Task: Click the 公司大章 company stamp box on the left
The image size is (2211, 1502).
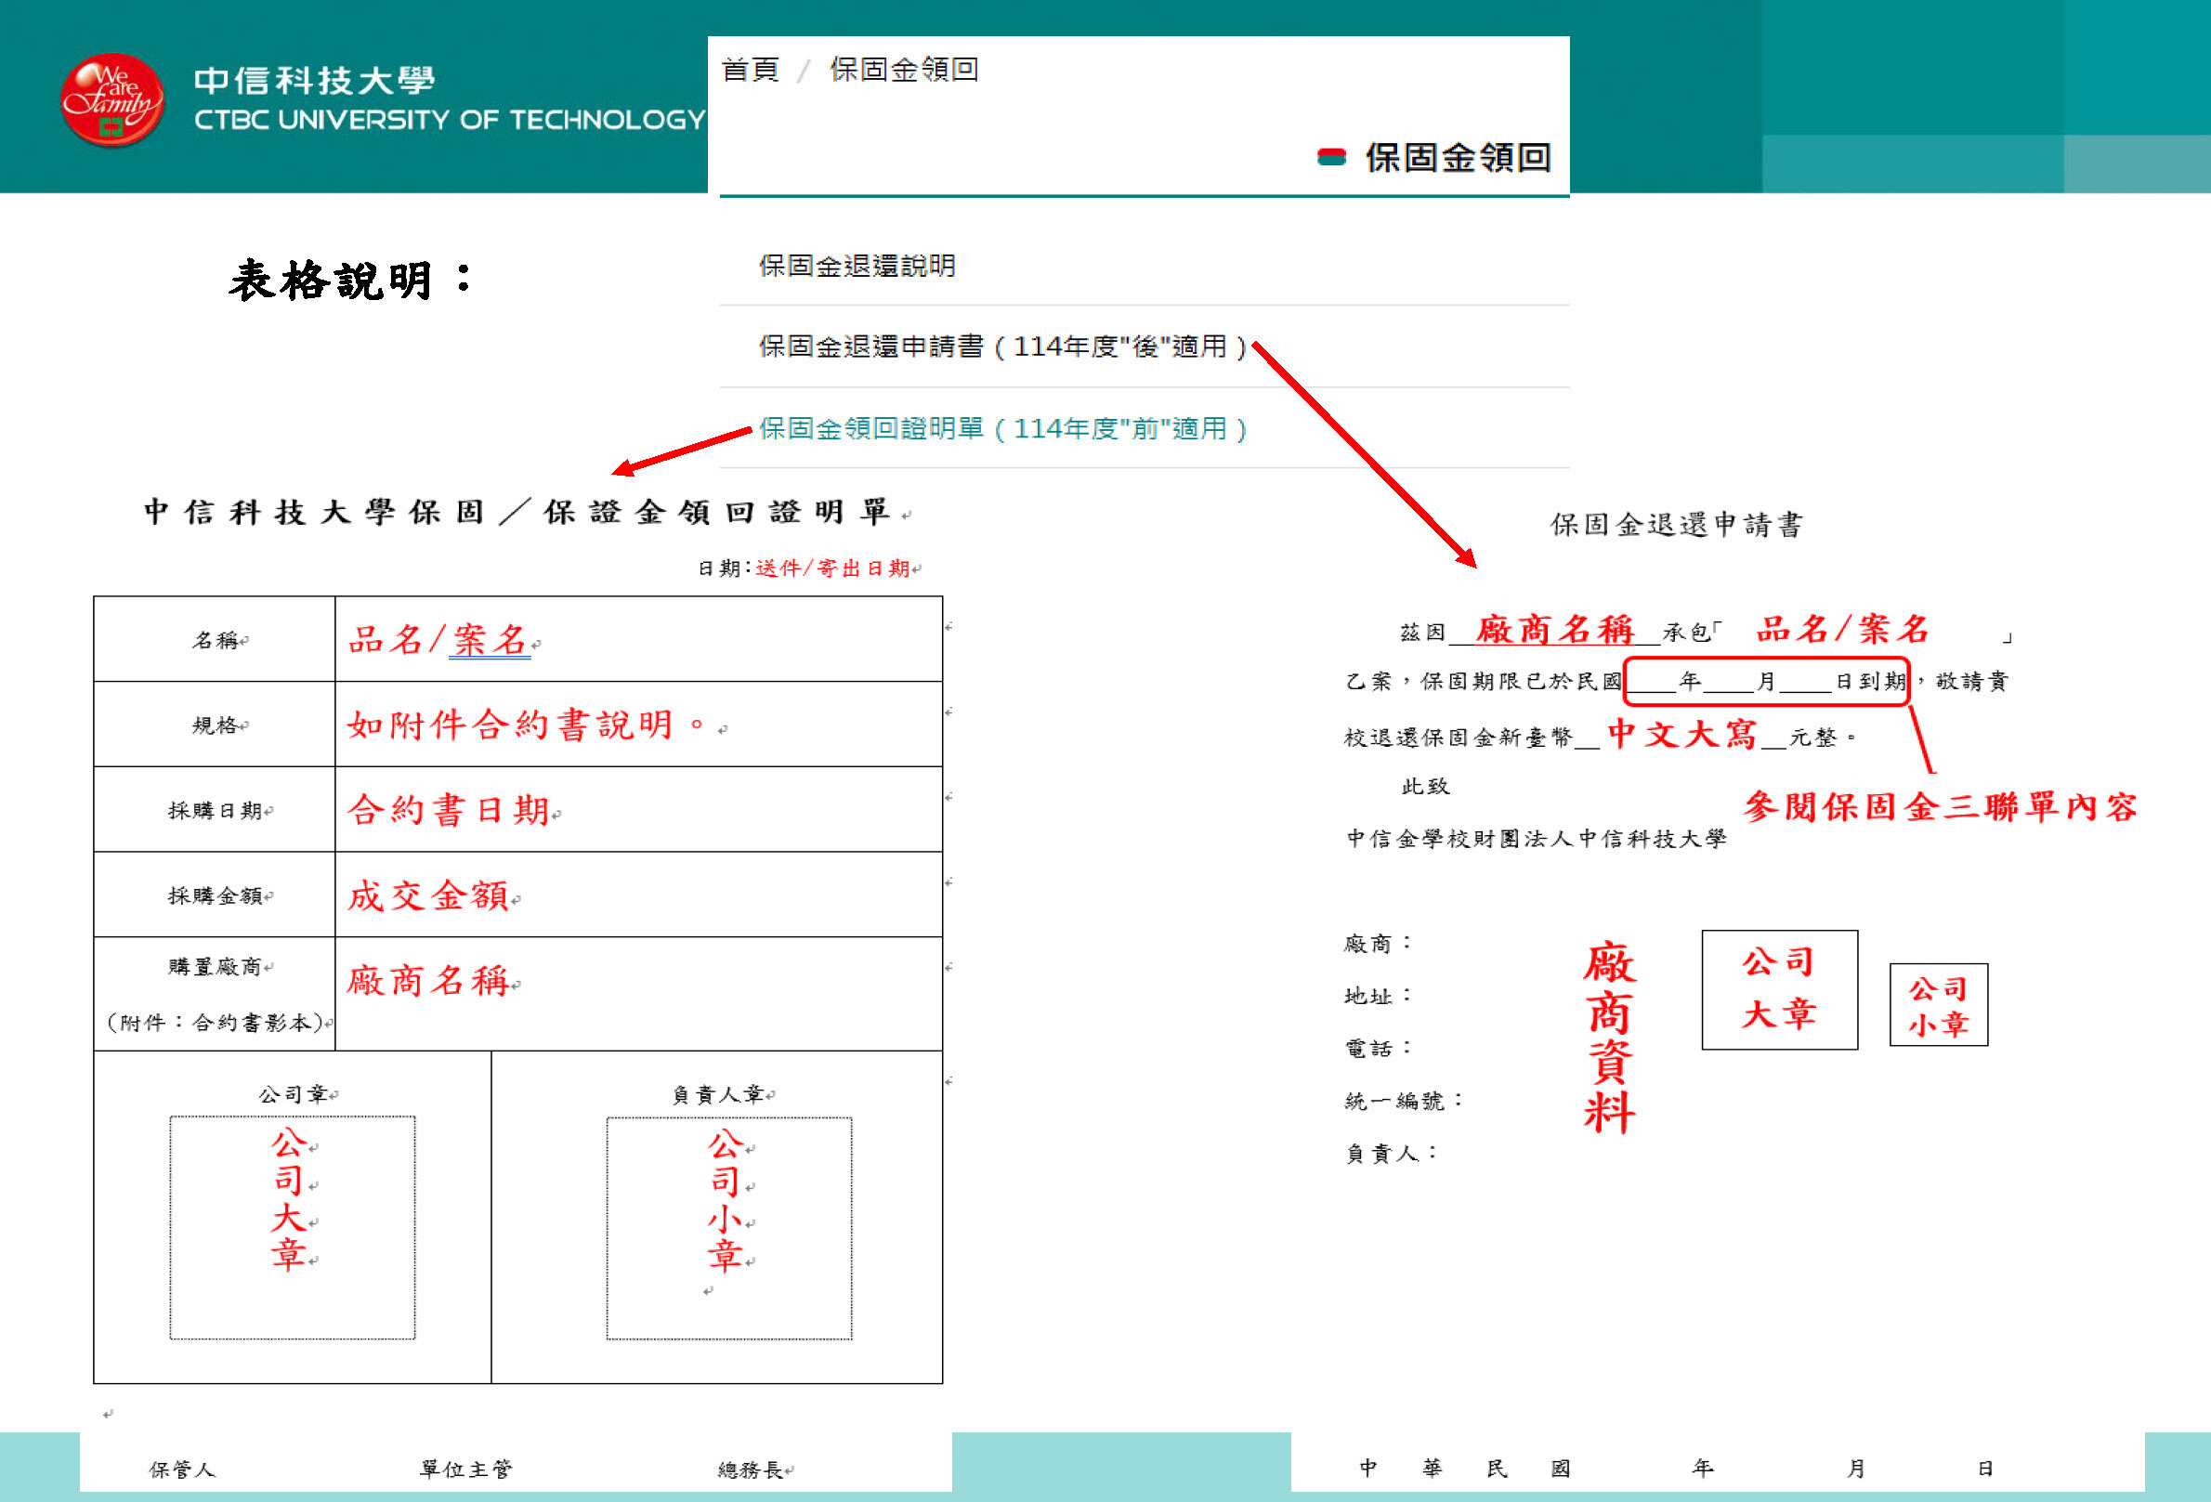Action: pos(292,1227)
